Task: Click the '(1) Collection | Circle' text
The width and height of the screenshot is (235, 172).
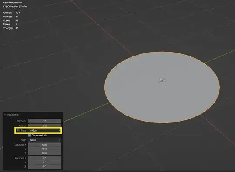Action: (15, 7)
